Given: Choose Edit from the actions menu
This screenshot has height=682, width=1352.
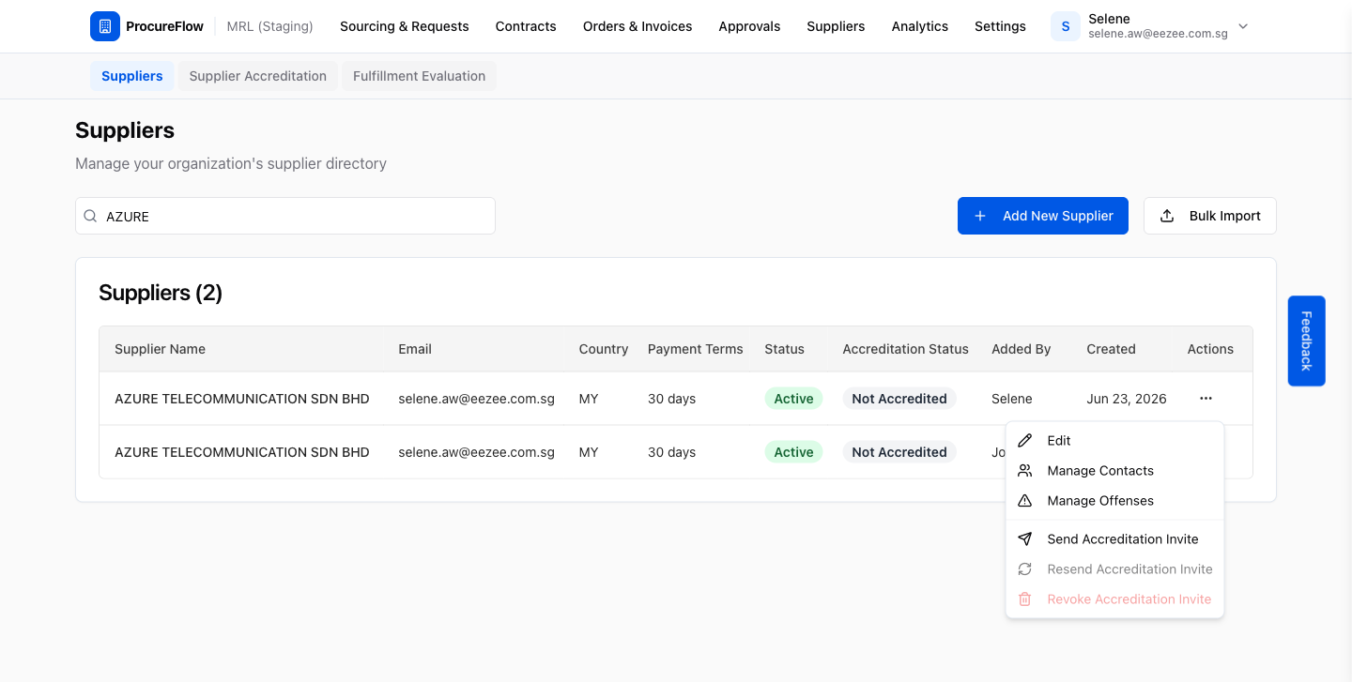Looking at the screenshot, I should point(1114,441).
